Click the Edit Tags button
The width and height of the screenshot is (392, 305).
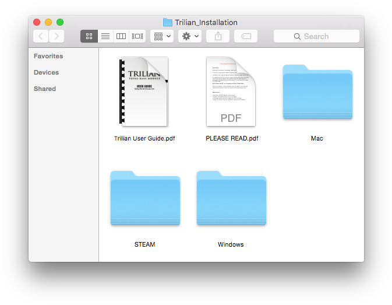(246, 36)
